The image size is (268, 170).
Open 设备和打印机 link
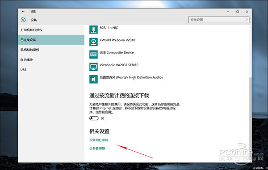pyautogui.click(x=99, y=140)
